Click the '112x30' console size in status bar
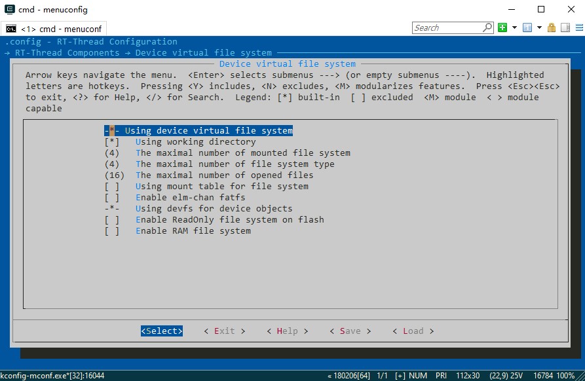Viewport: 585px width, 381px height. [x=468, y=376]
